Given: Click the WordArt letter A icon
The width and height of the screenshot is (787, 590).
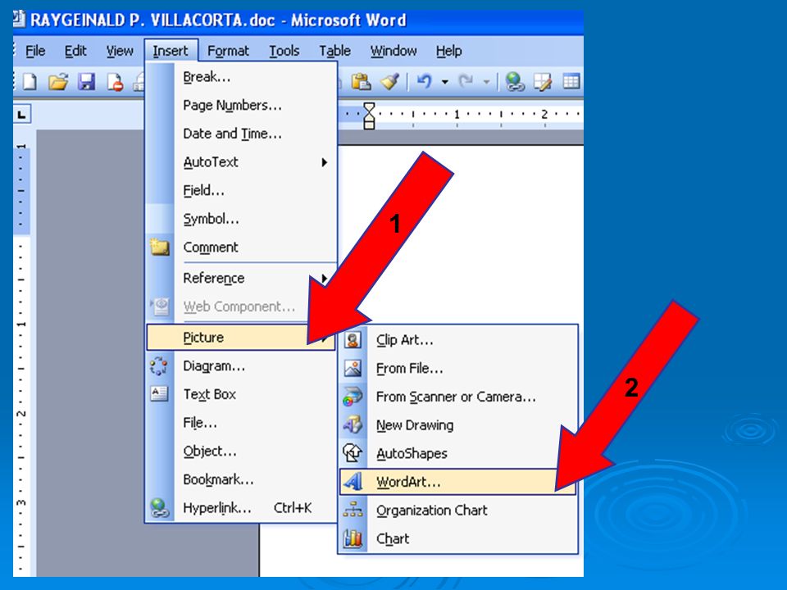Looking at the screenshot, I should coord(353,482).
